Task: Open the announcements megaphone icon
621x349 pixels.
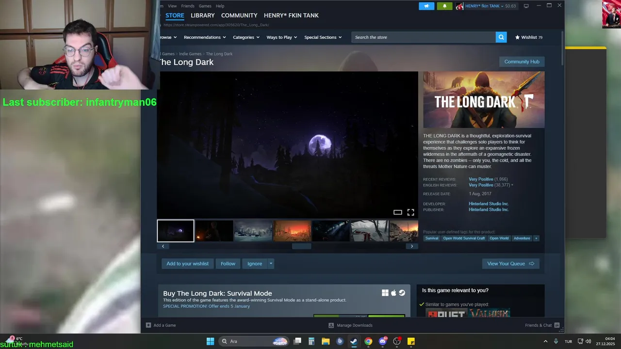Action: (x=426, y=6)
